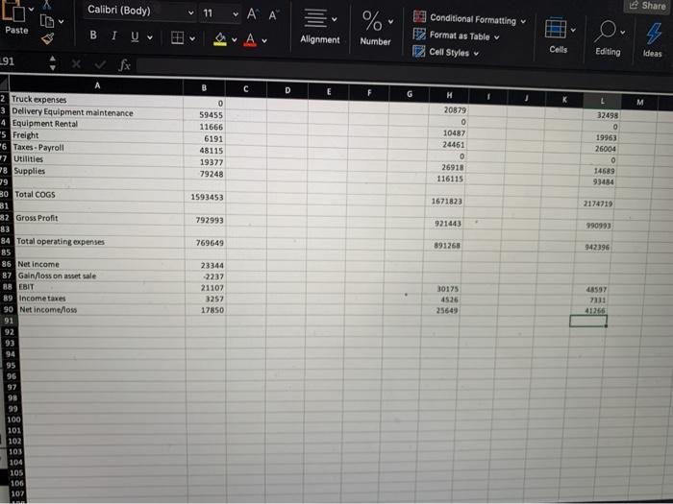Open the Alignment group
This screenshot has width=673, height=504.
[x=320, y=27]
